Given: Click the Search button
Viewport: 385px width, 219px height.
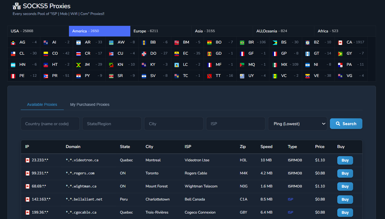Looking at the screenshot, I should [346, 124].
